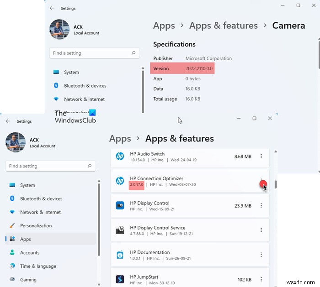Image resolution: width=320 pixels, height=287 pixels.
Task: Click the Total usage 16.0 KB value
Action: coord(192,99)
